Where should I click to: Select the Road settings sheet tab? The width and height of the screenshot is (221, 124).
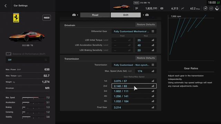click(95, 15)
